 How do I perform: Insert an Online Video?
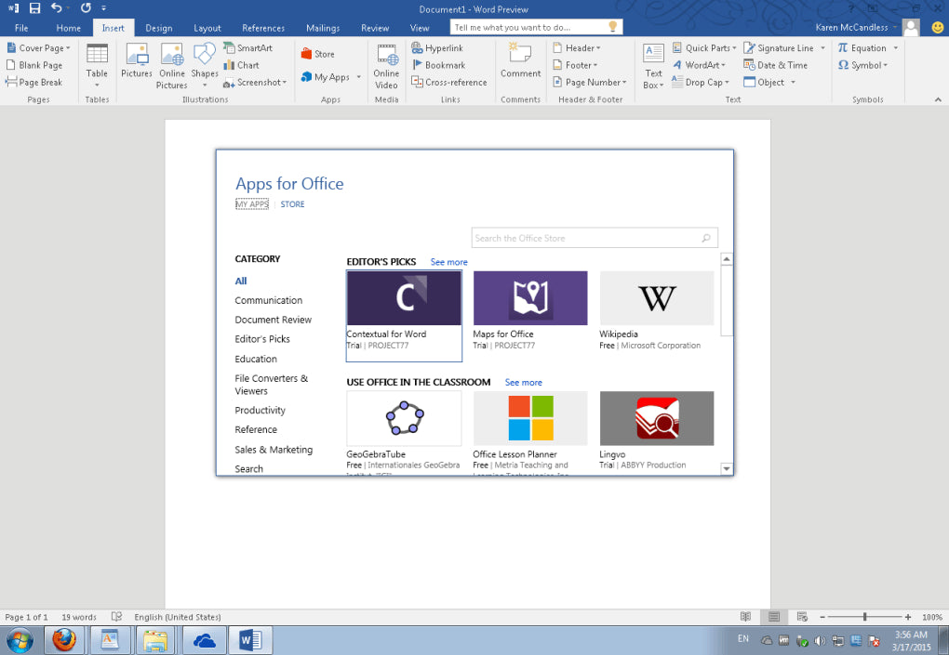pyautogui.click(x=385, y=65)
